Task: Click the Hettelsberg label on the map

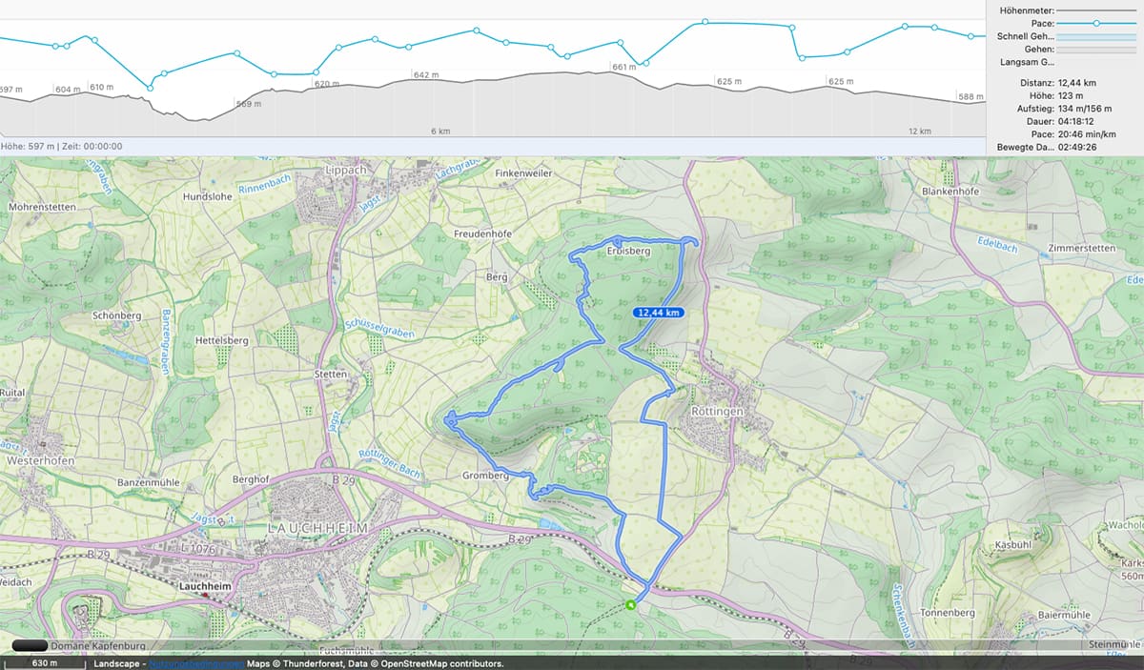Action: click(x=222, y=340)
